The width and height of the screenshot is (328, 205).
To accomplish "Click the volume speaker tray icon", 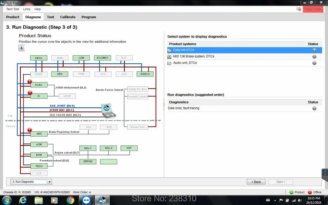I will 299,200.
